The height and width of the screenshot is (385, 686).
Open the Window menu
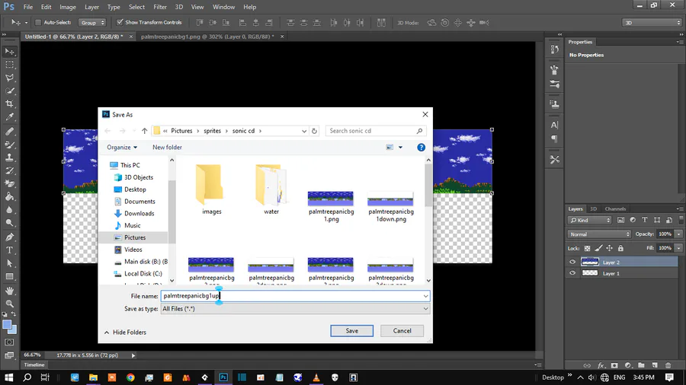[223, 7]
